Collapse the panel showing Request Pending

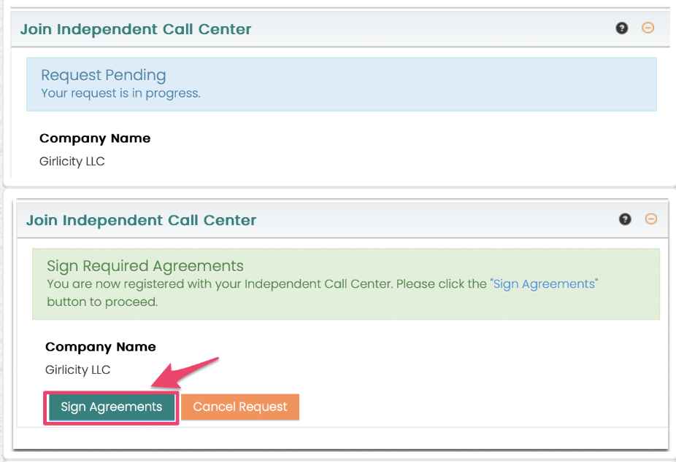coord(648,28)
